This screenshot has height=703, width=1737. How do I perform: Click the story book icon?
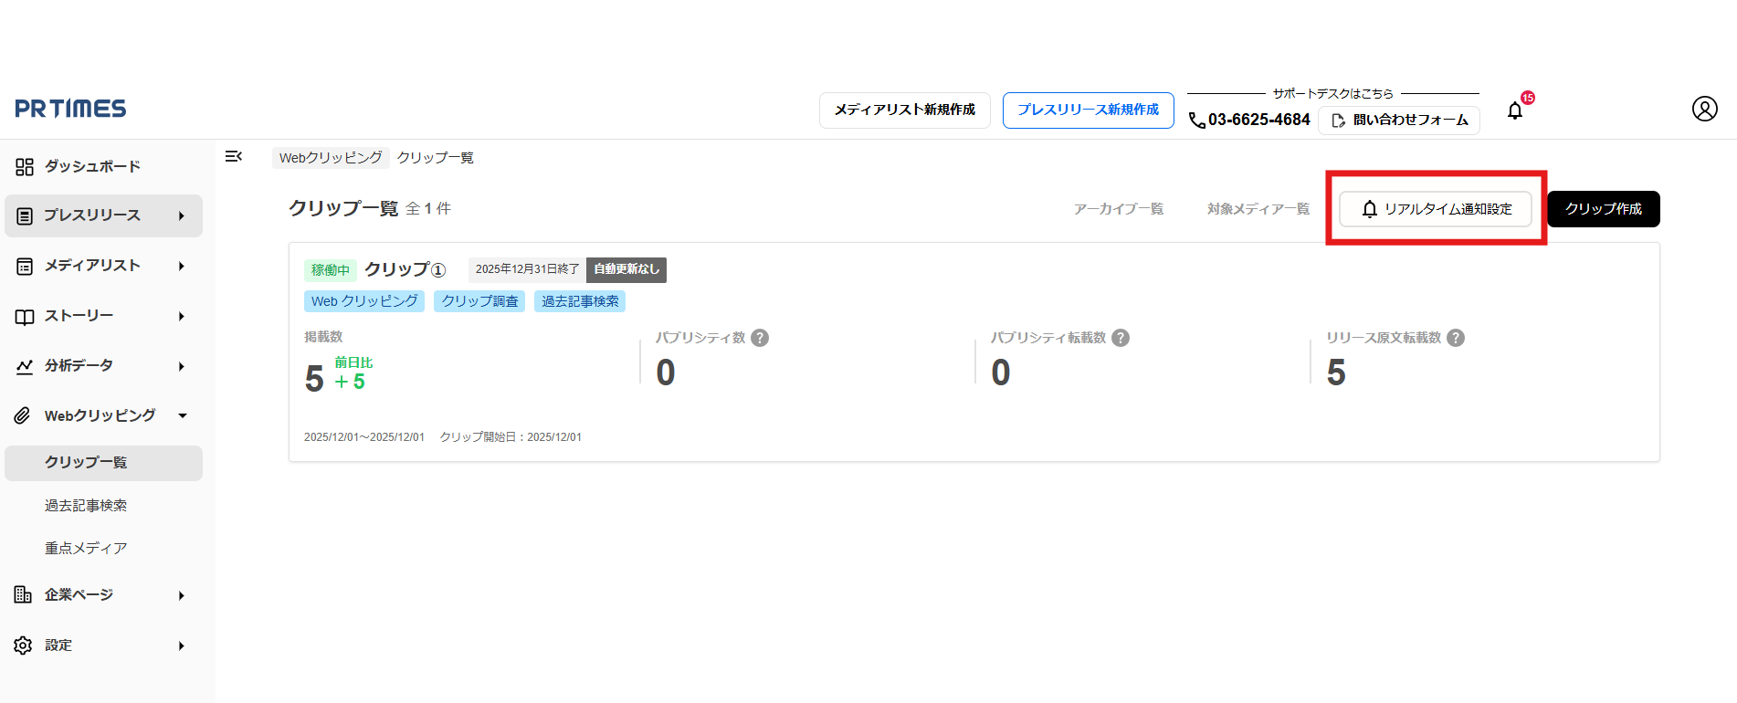(25, 317)
